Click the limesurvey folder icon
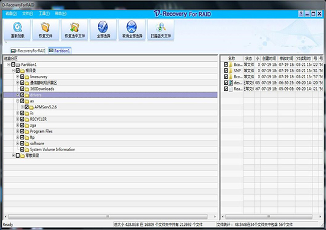 coord(27,77)
